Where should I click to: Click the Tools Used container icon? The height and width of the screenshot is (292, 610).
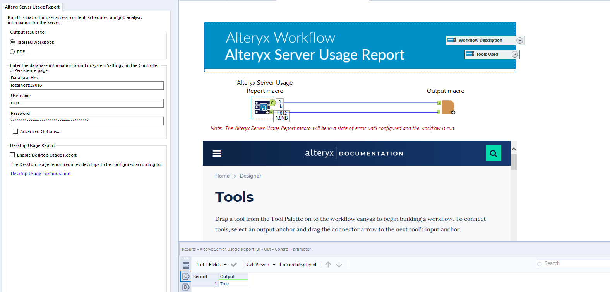(x=470, y=54)
